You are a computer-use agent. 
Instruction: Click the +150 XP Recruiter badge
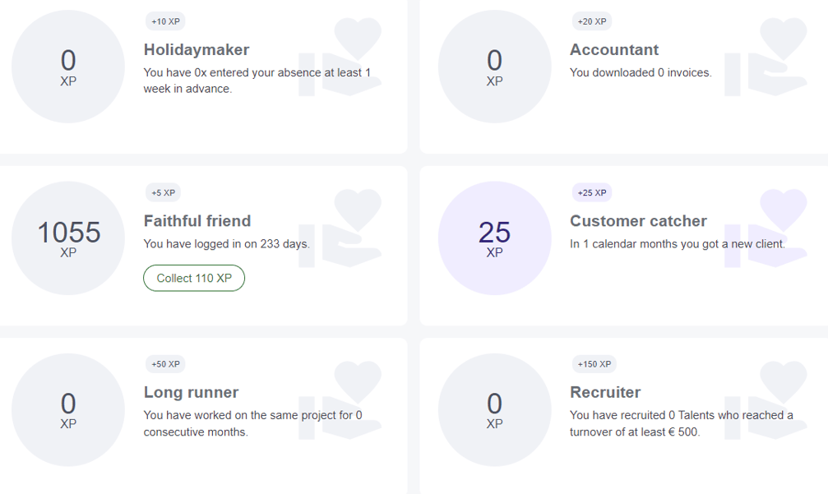(594, 364)
